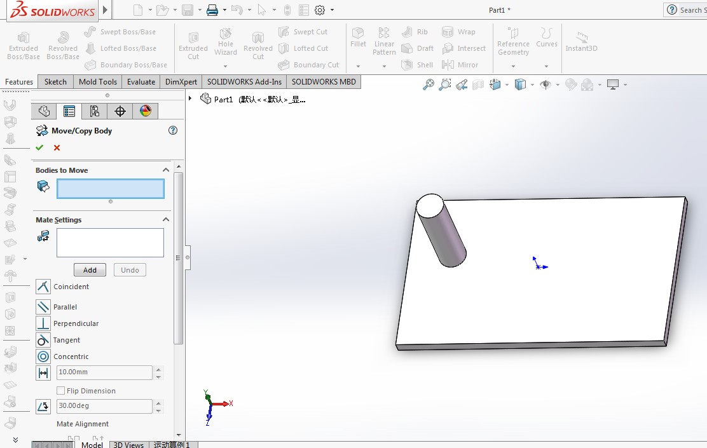Check the Flip Dimension box
Viewport: 707px width, 448px height.
click(61, 390)
